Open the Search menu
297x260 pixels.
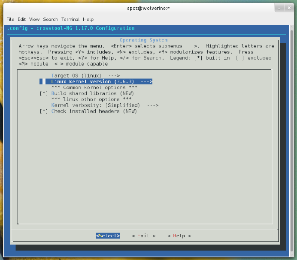coord(50,19)
